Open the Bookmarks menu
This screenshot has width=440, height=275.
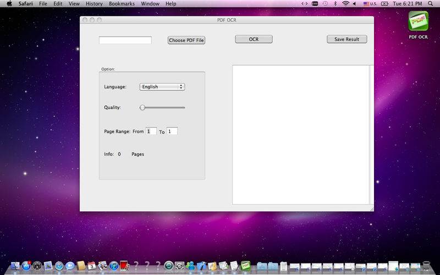122,4
